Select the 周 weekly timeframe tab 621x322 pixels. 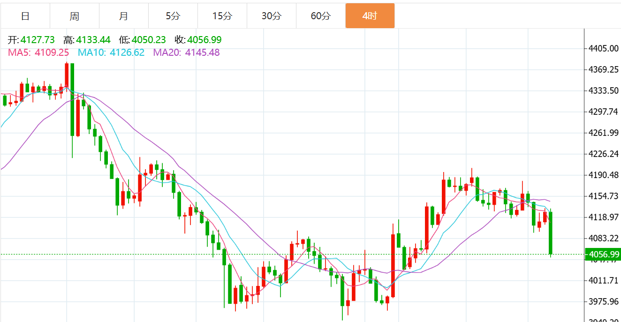click(75, 16)
